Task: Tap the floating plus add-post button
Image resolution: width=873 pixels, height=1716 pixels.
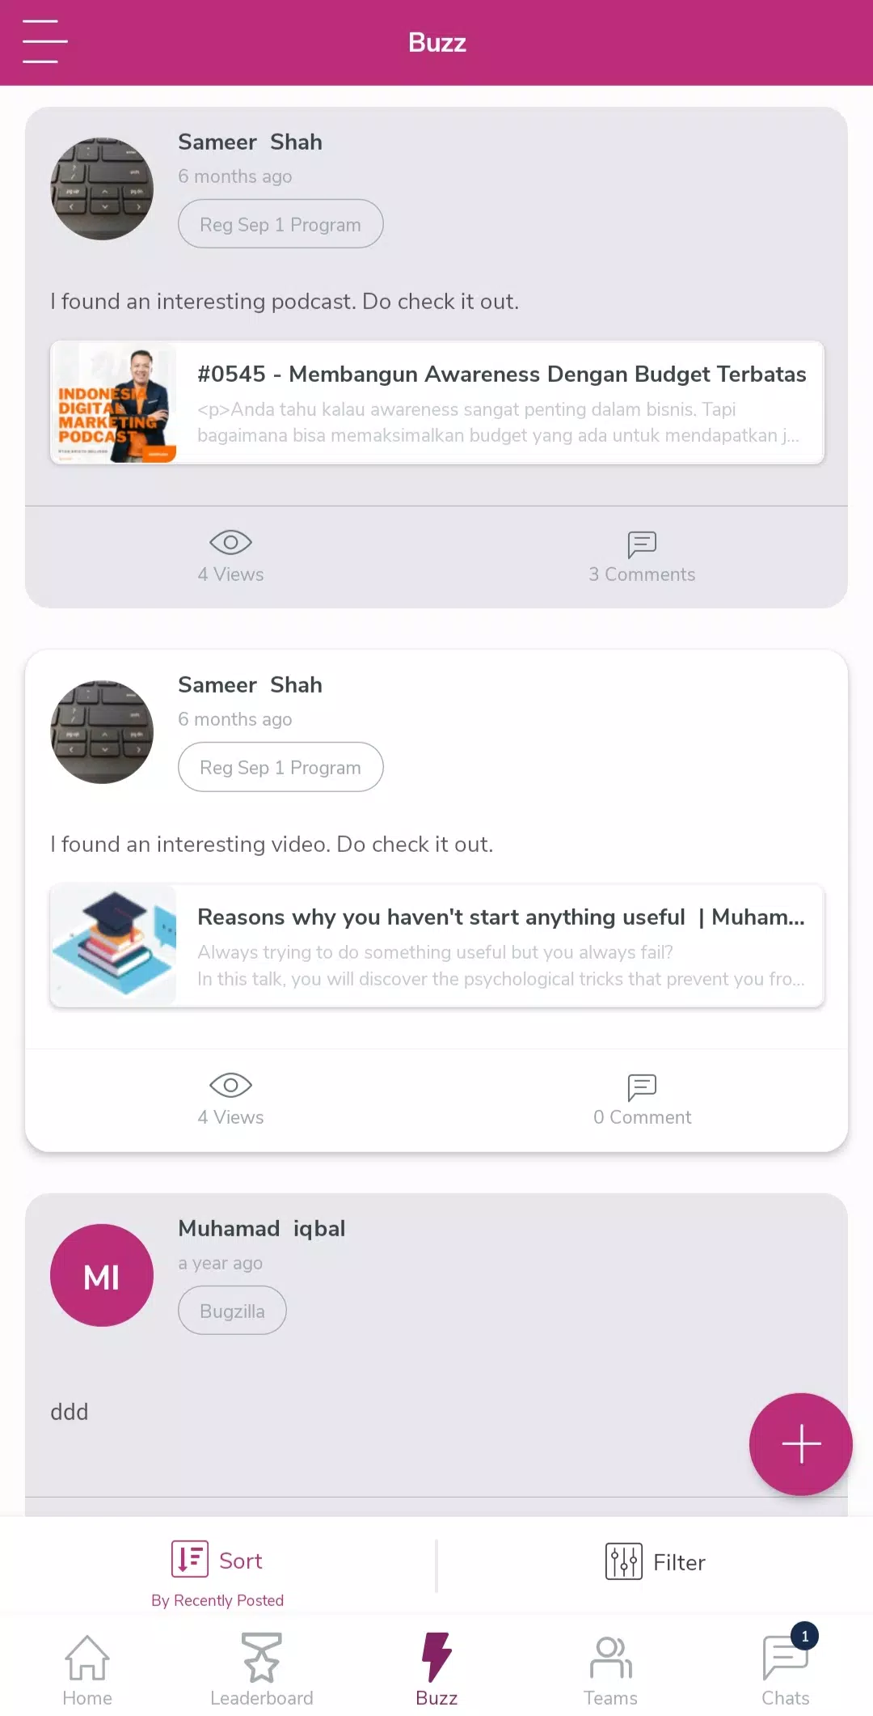Action: click(800, 1443)
